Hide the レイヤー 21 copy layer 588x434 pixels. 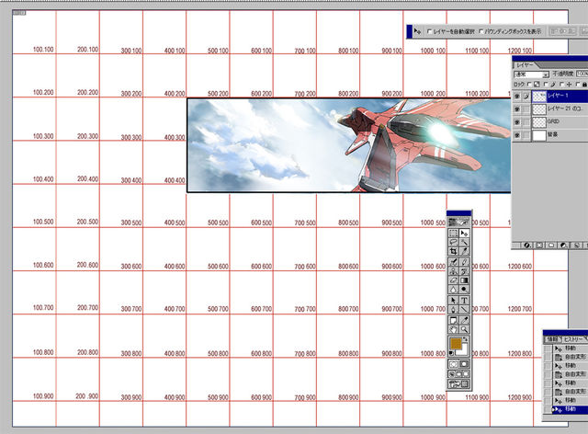coord(517,109)
